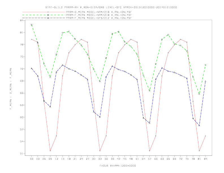Click x-axis hour label 21
The image size is (224, 173).
(75, 159)
